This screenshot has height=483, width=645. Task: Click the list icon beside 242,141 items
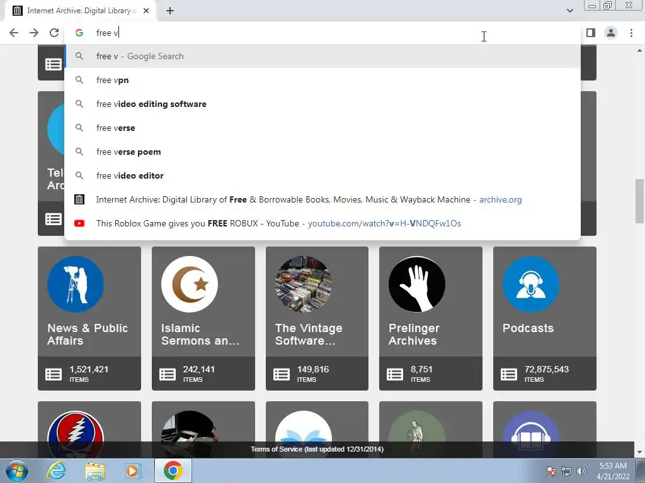(168, 374)
